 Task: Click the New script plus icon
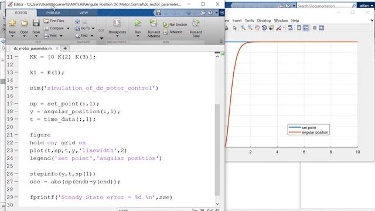point(12,23)
